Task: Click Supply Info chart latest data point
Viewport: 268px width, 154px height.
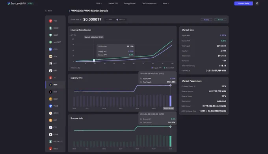Action: pyautogui.click(x=170, y=85)
